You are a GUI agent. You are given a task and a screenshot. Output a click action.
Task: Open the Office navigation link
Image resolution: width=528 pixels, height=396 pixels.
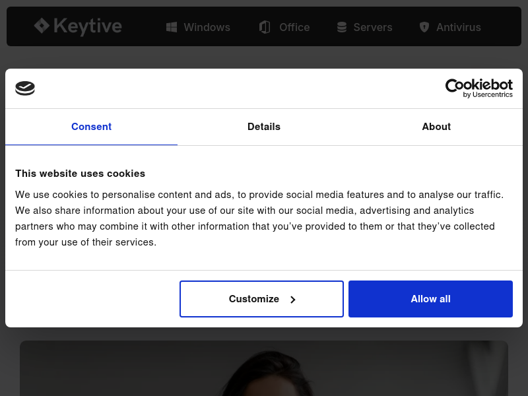point(284,27)
